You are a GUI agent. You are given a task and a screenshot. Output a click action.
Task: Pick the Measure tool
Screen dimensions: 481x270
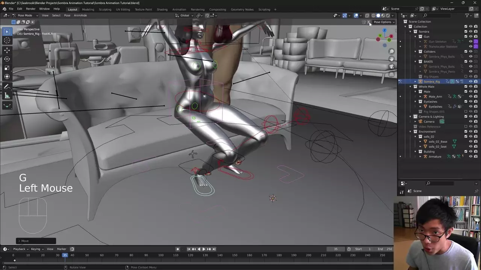click(x=7, y=96)
